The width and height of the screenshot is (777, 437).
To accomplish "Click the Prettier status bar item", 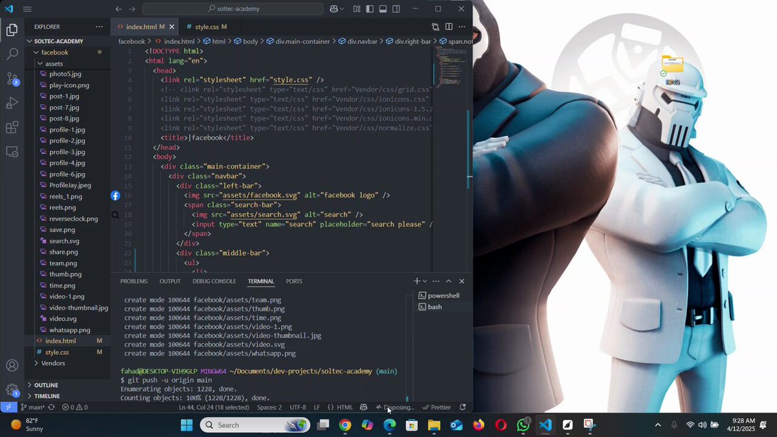I will (x=437, y=407).
